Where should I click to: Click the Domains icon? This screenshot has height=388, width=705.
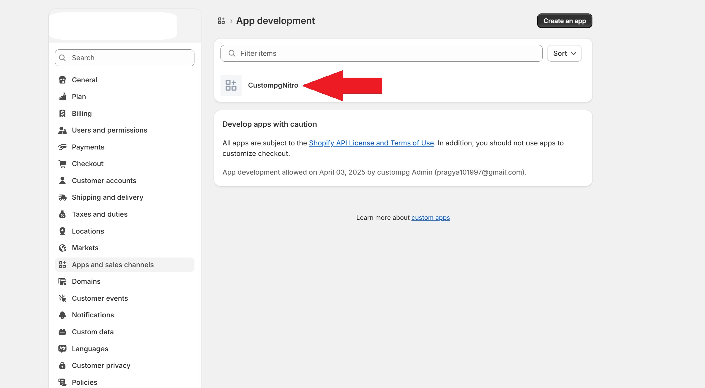(62, 281)
